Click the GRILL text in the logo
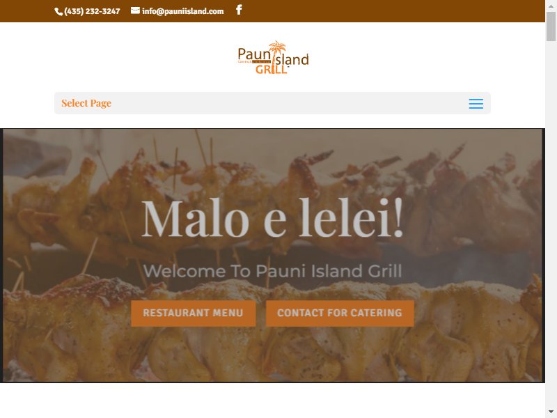This screenshot has height=418, width=557. coord(270,69)
